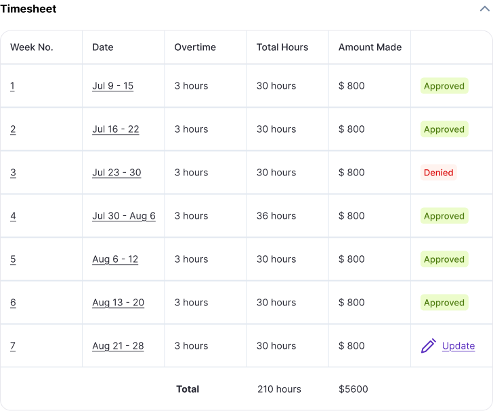The width and height of the screenshot is (493, 411).
Task: Open week number 2 link
Action: 13,129
